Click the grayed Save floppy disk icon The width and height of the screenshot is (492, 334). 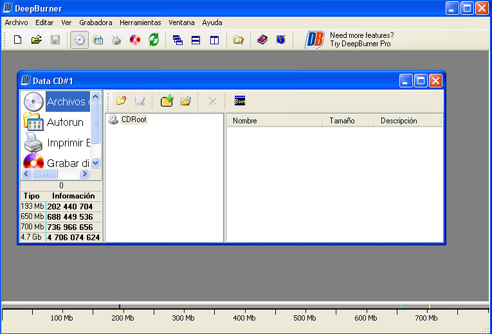point(55,40)
